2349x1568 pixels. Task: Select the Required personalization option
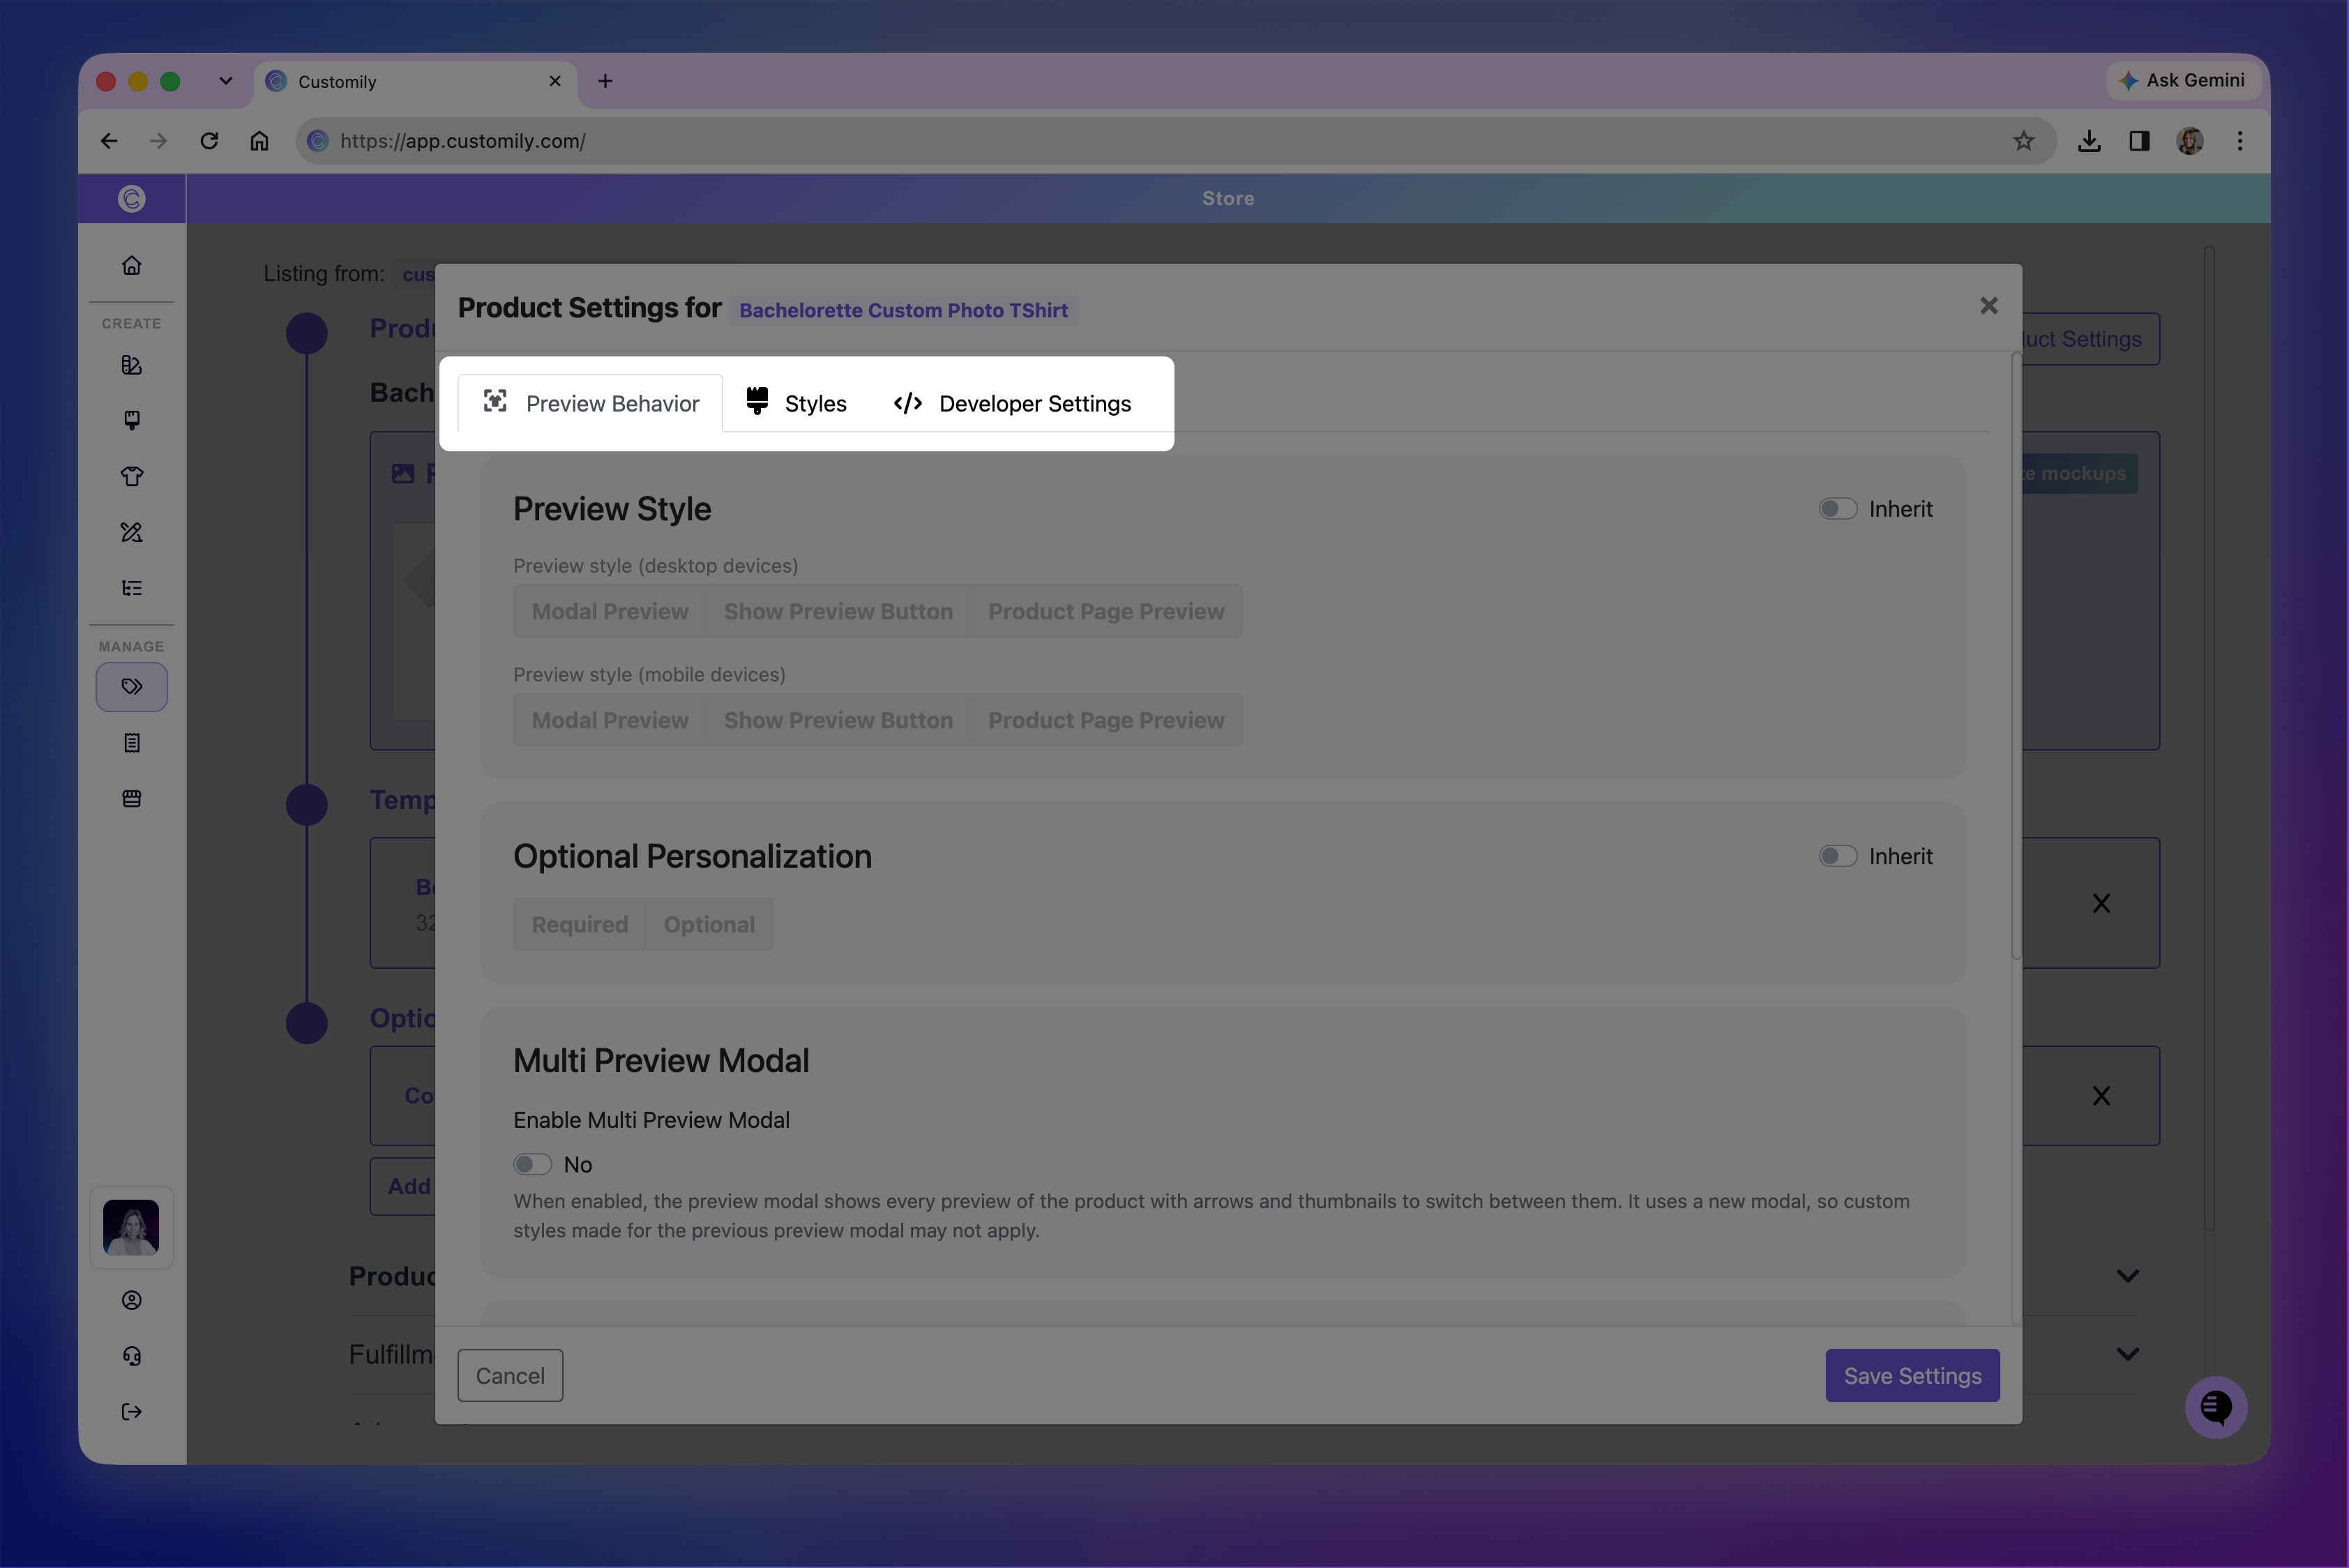point(580,924)
